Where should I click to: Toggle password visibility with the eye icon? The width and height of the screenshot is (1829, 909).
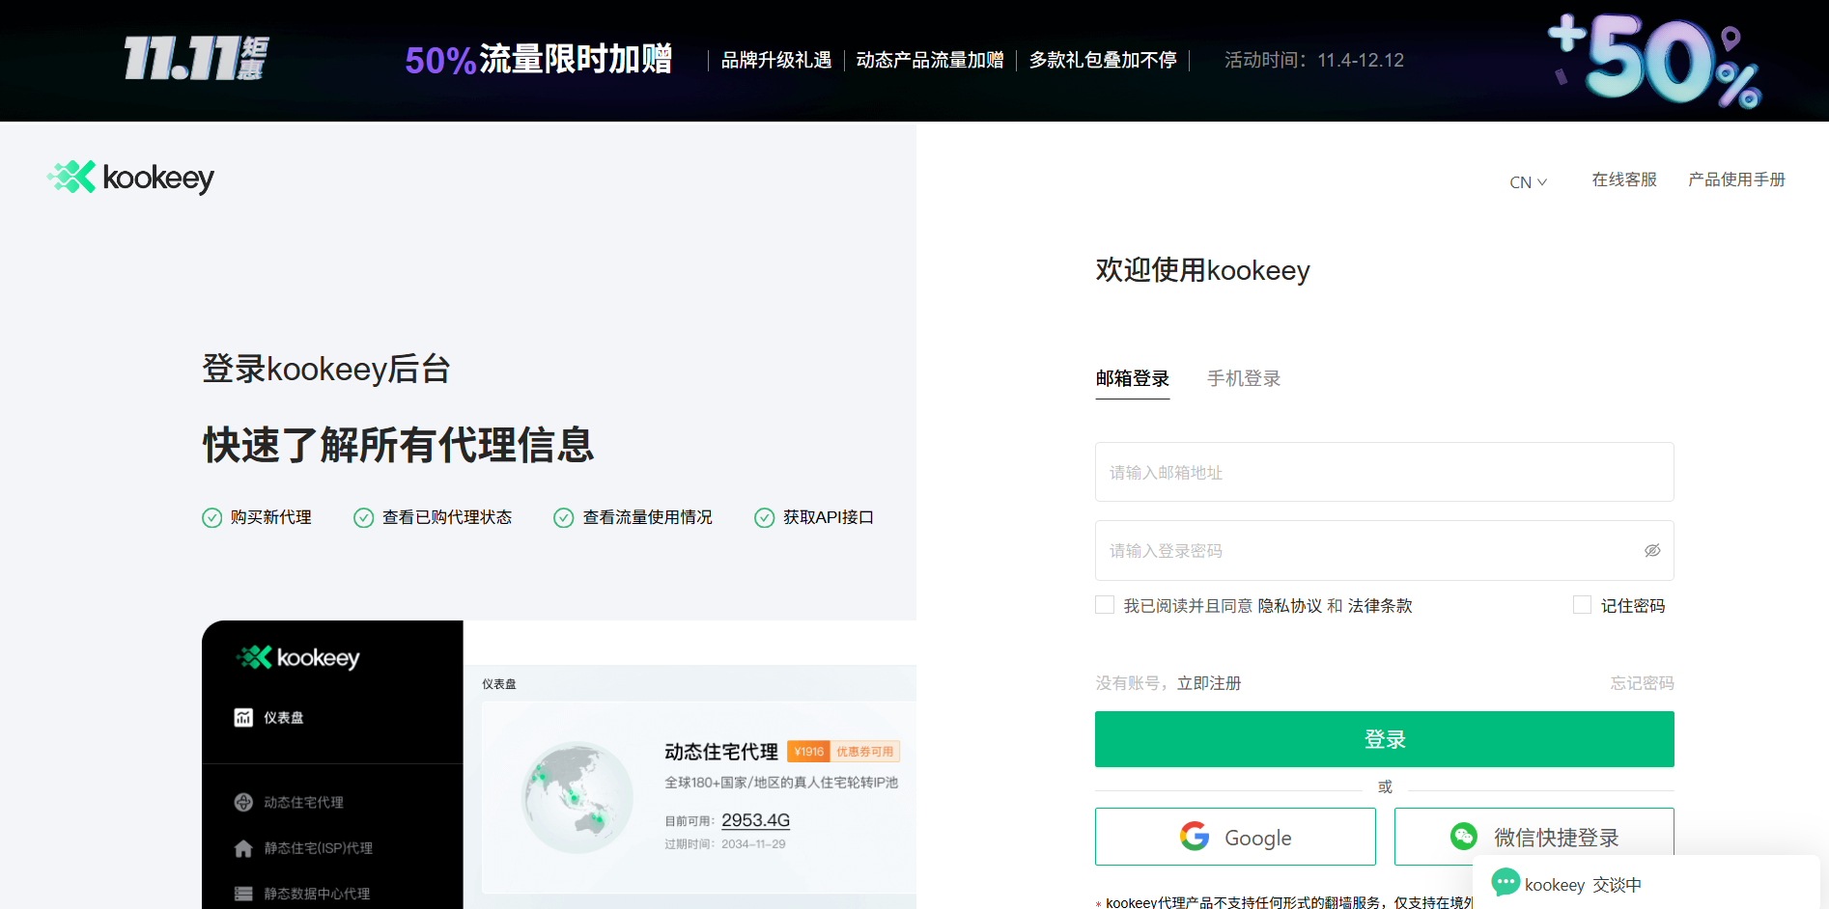(1651, 550)
